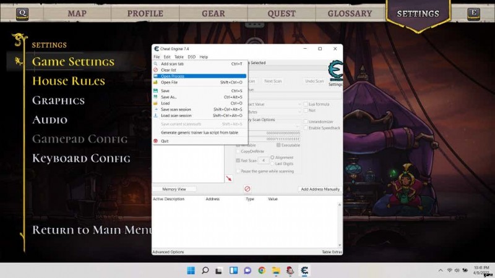
Task: Select the Alignment radio button
Action: [x=272, y=158]
